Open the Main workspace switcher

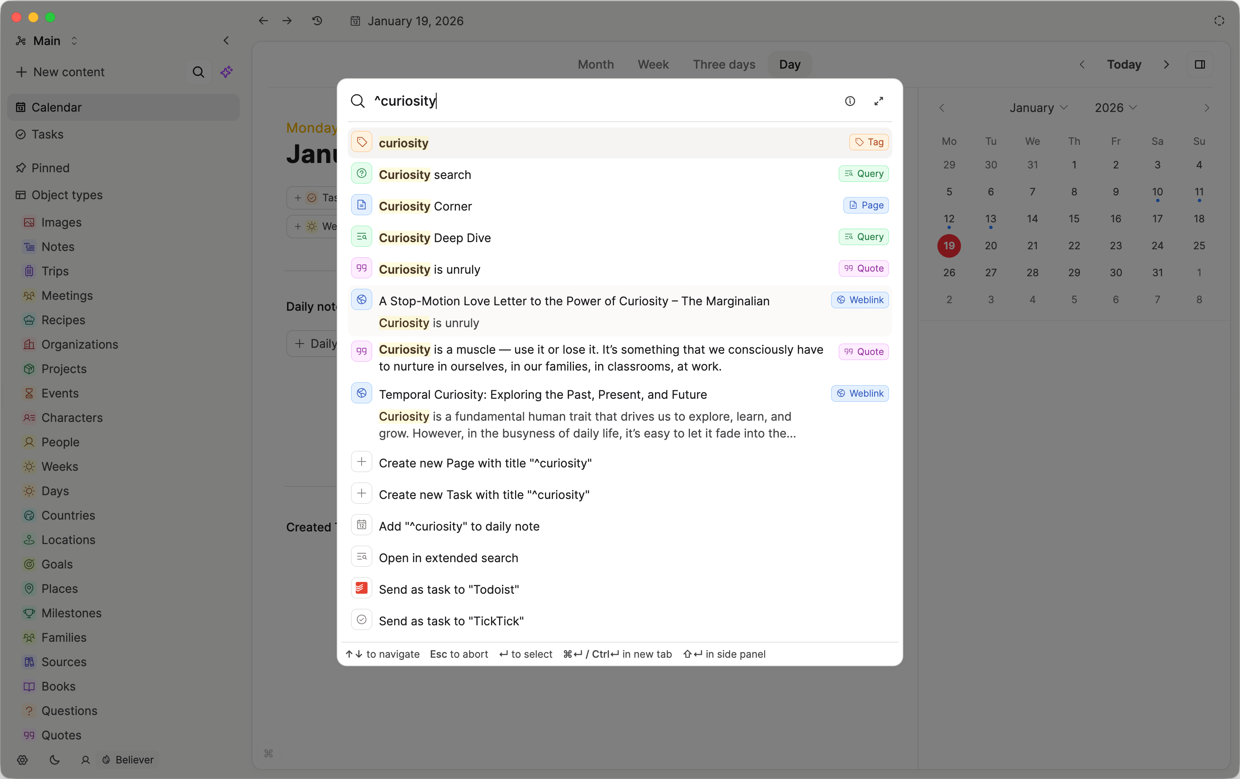(x=47, y=41)
